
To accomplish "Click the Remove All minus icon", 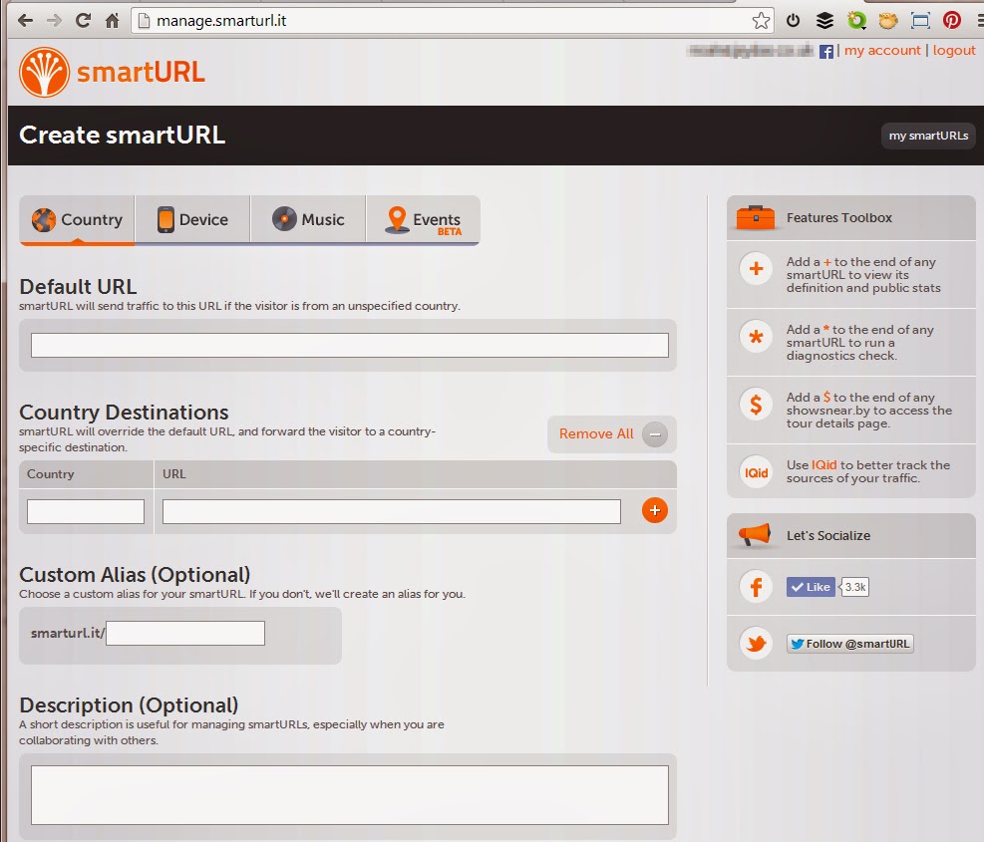I will (x=655, y=433).
